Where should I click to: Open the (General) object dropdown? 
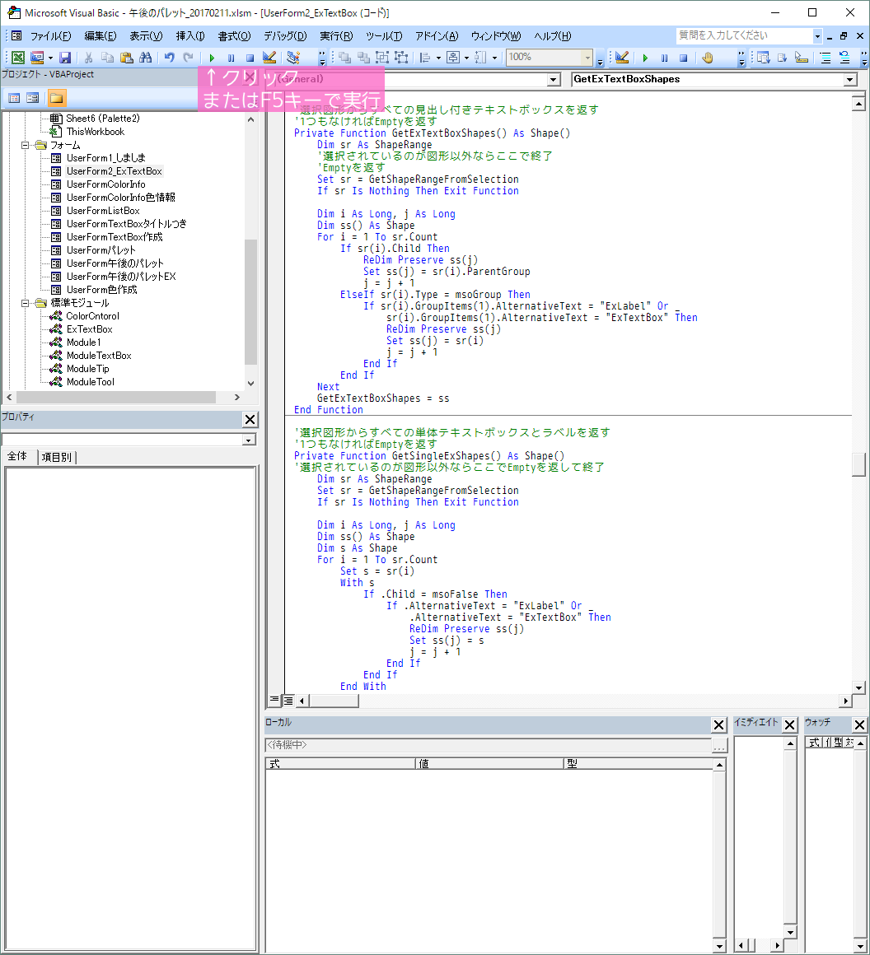click(553, 80)
